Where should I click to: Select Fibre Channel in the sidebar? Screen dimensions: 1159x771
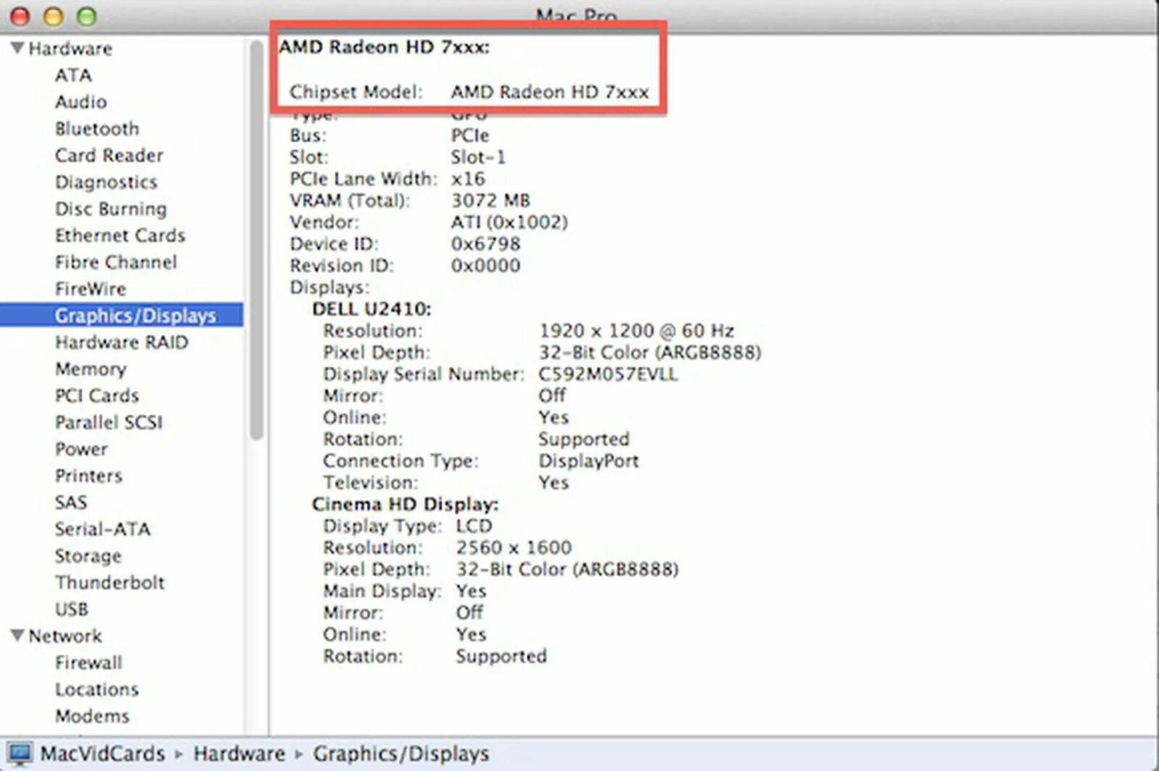116,263
